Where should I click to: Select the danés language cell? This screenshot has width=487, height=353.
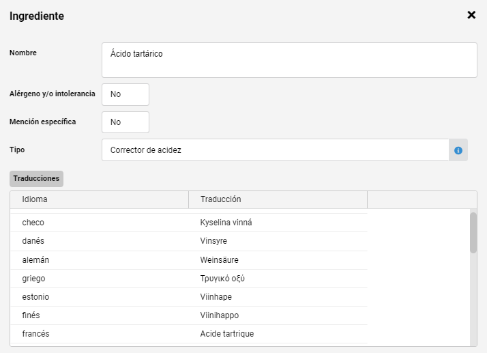coord(100,241)
